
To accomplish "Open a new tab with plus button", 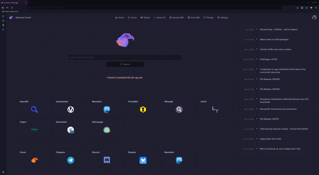I will (31, 3).
